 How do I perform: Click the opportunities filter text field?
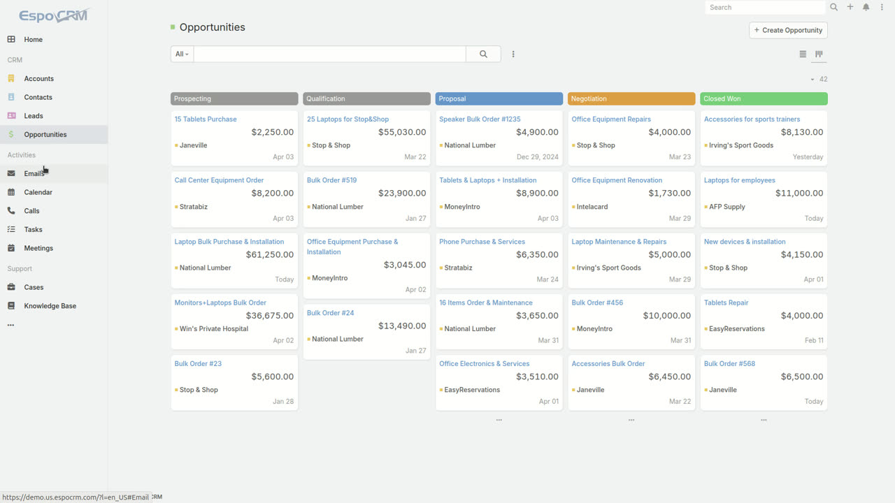[329, 54]
